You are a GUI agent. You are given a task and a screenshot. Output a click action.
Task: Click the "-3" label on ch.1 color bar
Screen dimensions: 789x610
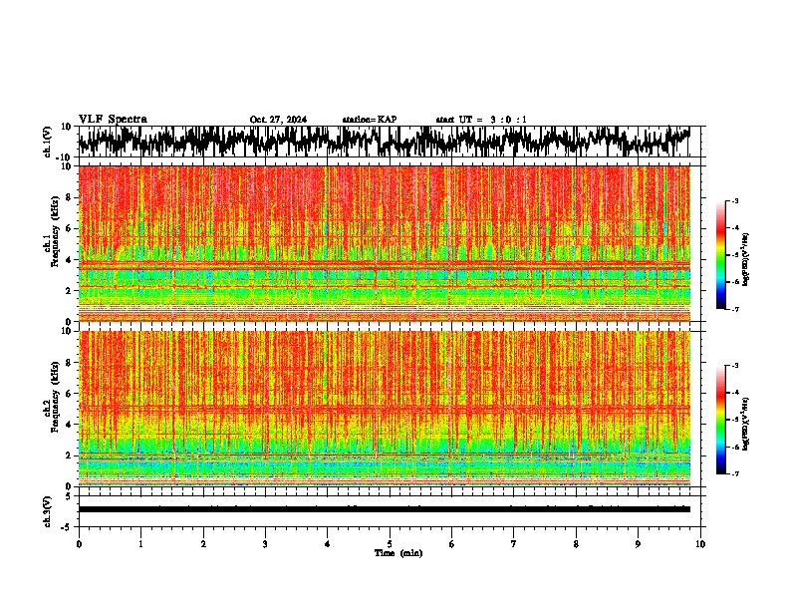[735, 200]
